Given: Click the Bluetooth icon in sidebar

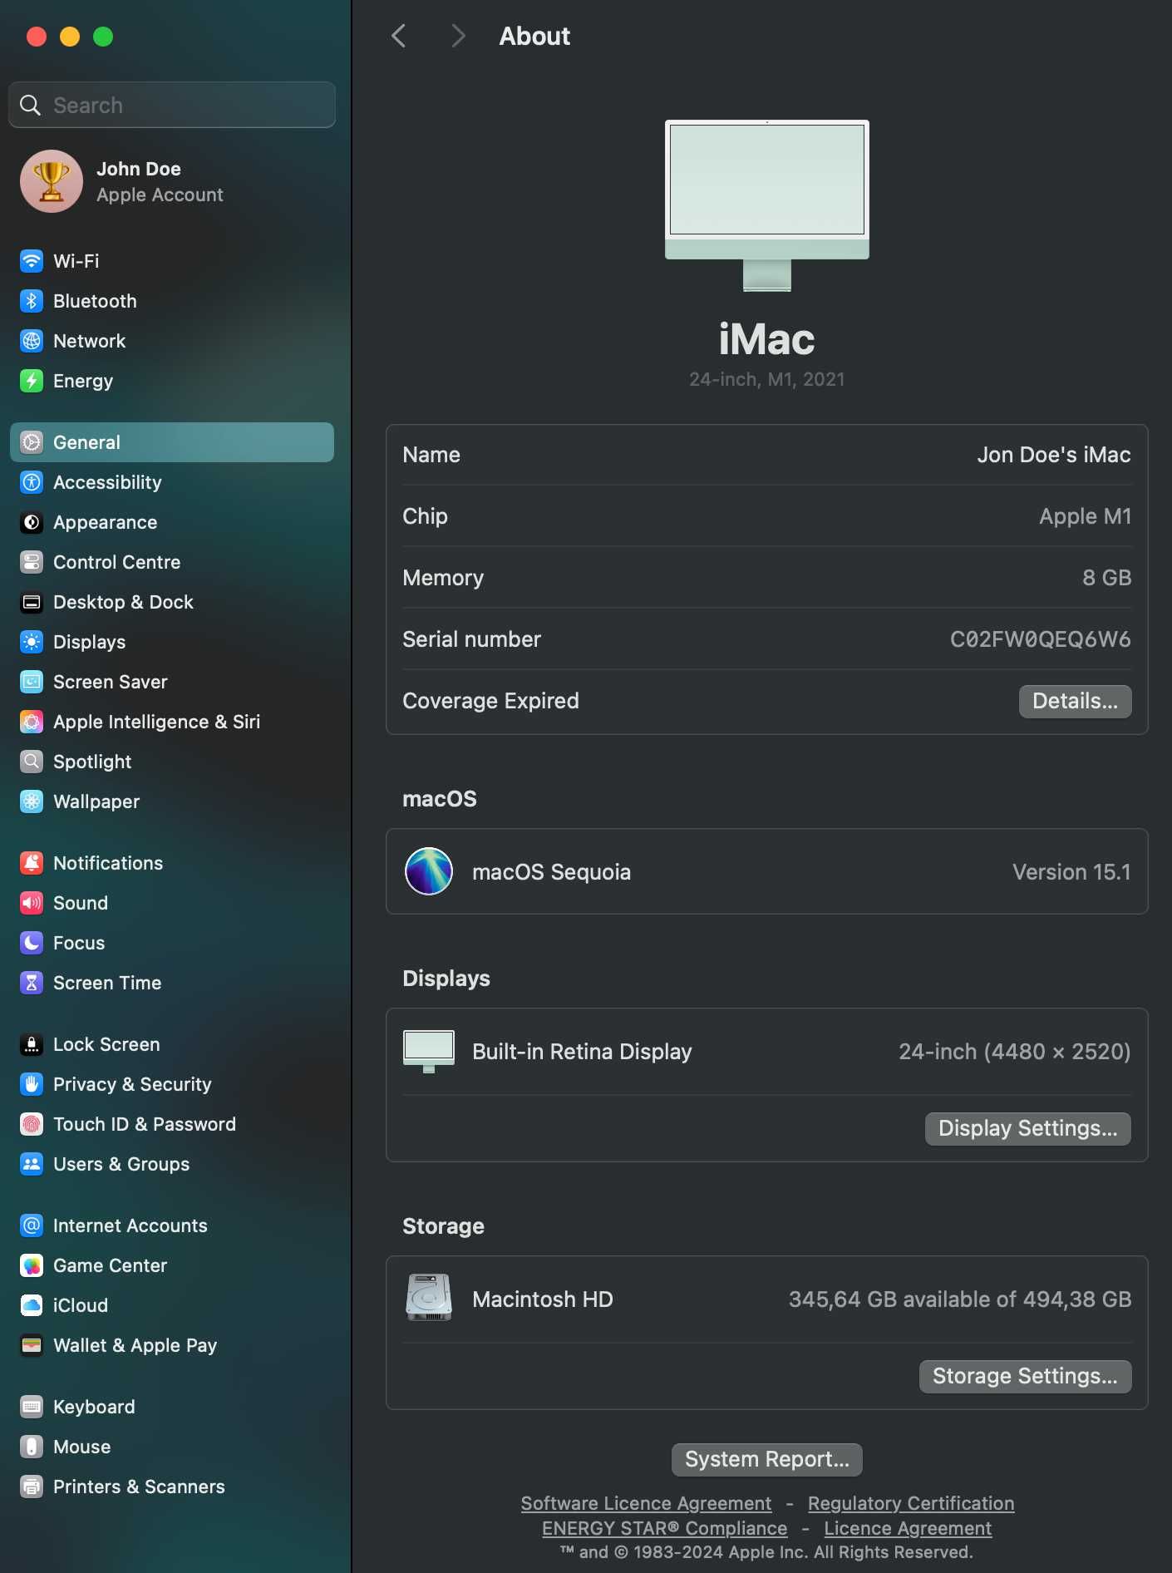Looking at the screenshot, I should pos(32,301).
